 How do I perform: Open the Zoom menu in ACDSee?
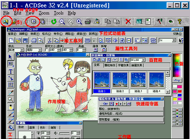[x=44, y=13]
